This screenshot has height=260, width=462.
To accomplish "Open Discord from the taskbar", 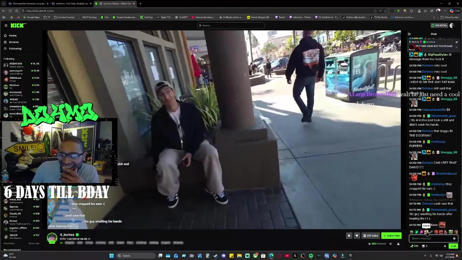I will click(223, 256).
